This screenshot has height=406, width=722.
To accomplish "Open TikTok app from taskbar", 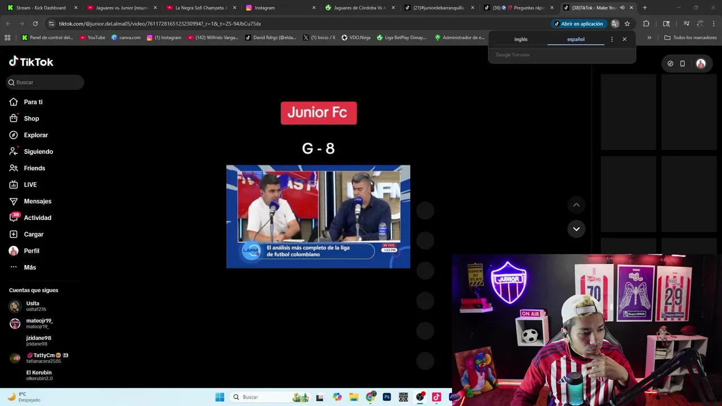I will coord(437,397).
